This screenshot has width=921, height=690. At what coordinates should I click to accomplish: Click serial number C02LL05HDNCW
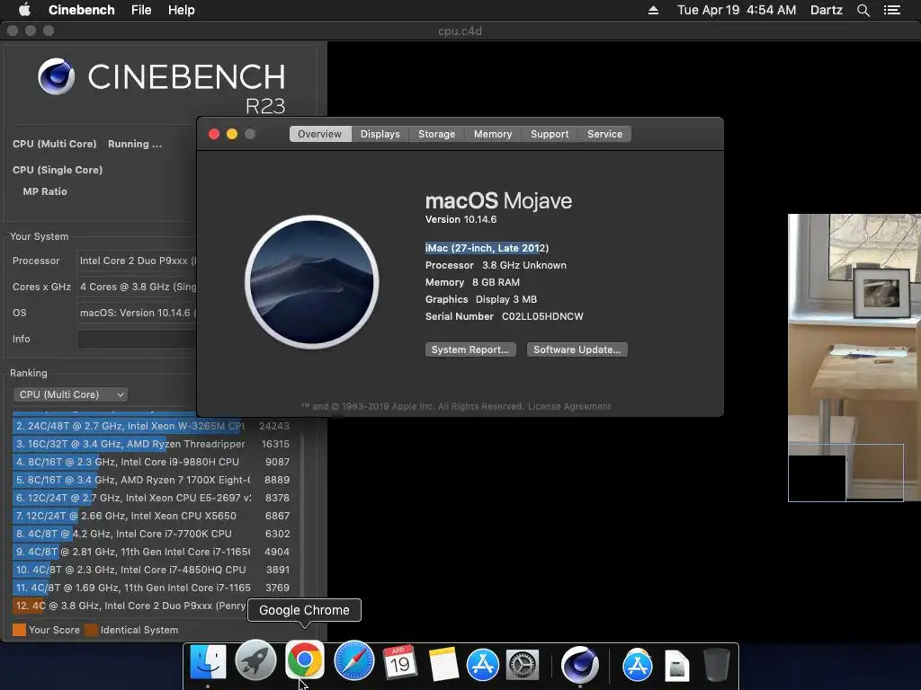coord(542,316)
